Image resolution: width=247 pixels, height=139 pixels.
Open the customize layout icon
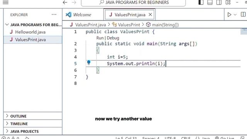click(228, 2)
